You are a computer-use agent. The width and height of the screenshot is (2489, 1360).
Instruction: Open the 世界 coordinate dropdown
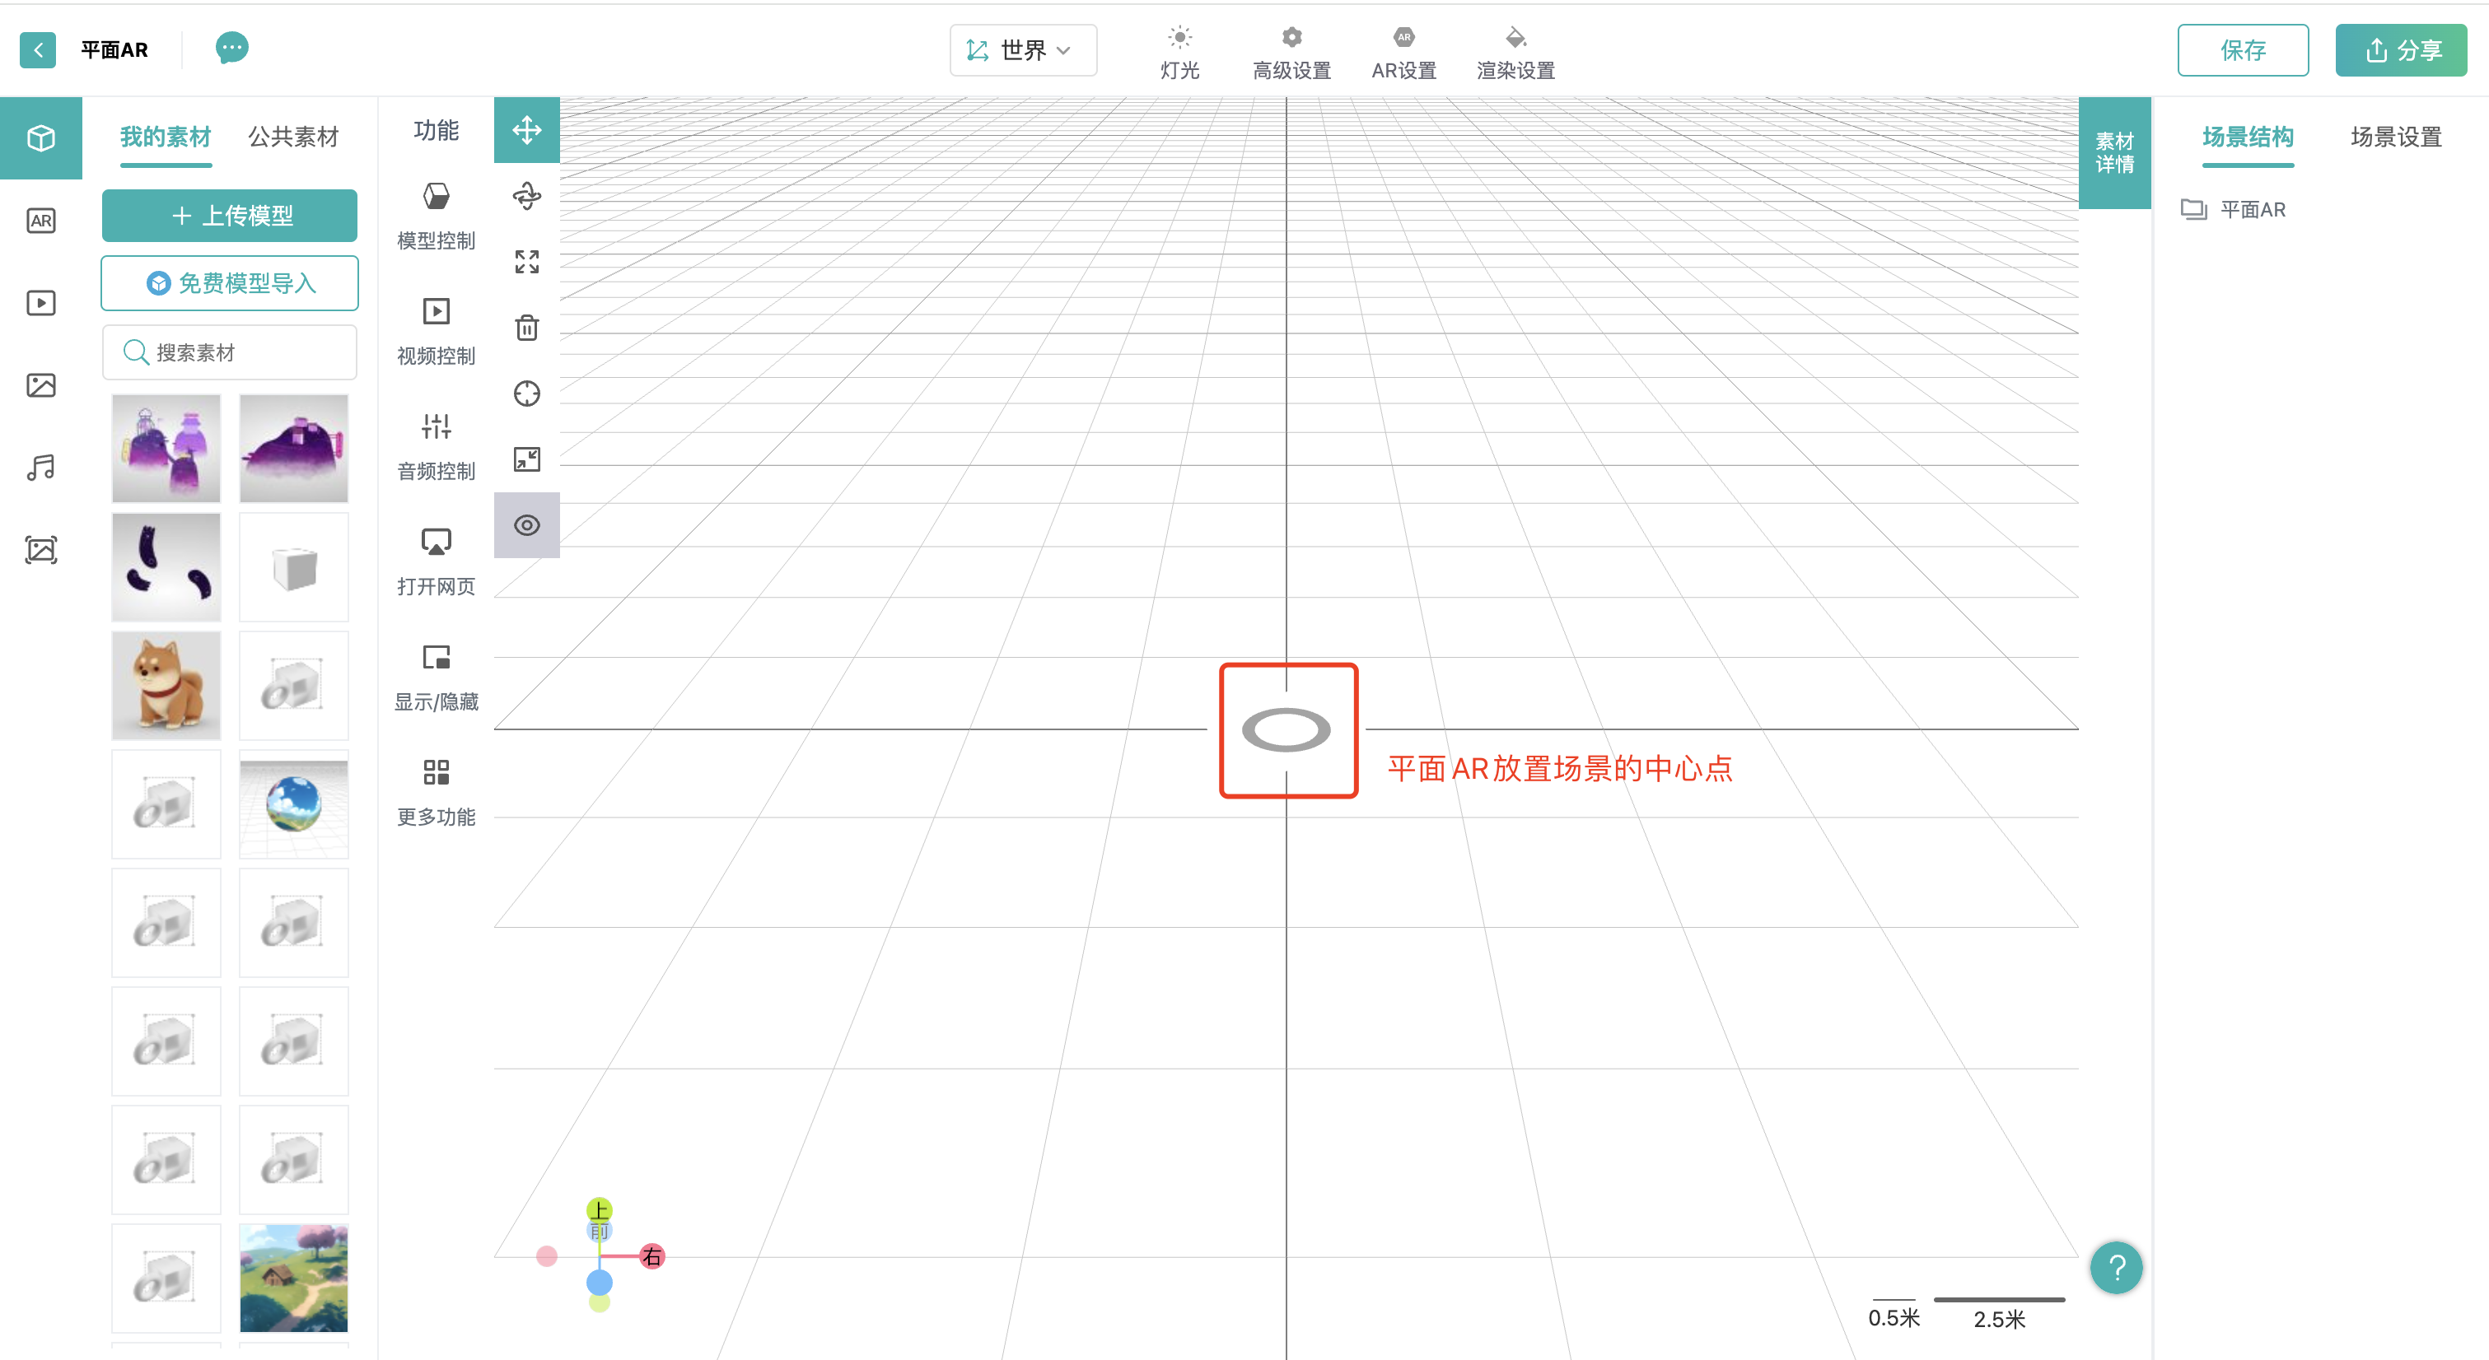pos(1022,50)
